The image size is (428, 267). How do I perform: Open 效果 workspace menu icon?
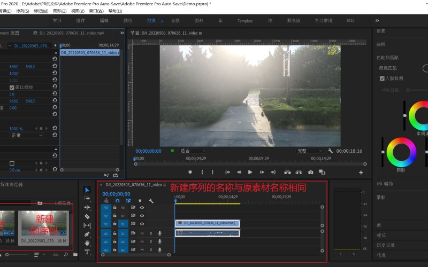coord(162,21)
